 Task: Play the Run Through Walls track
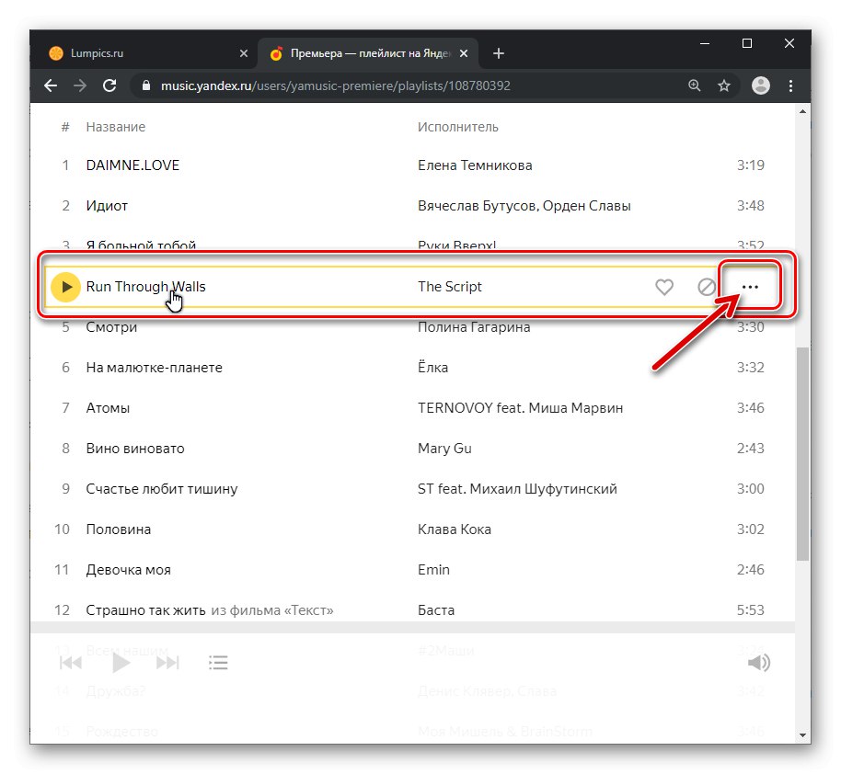pos(64,287)
